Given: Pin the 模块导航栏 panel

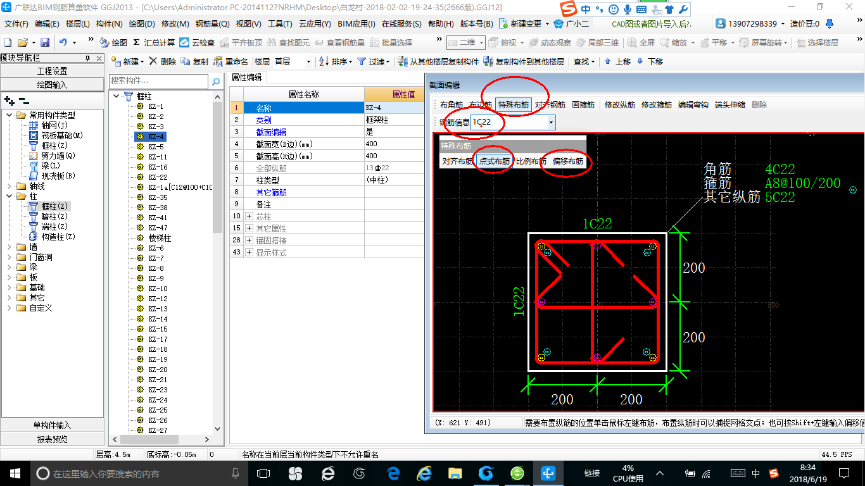Looking at the screenshot, I should pos(88,58).
